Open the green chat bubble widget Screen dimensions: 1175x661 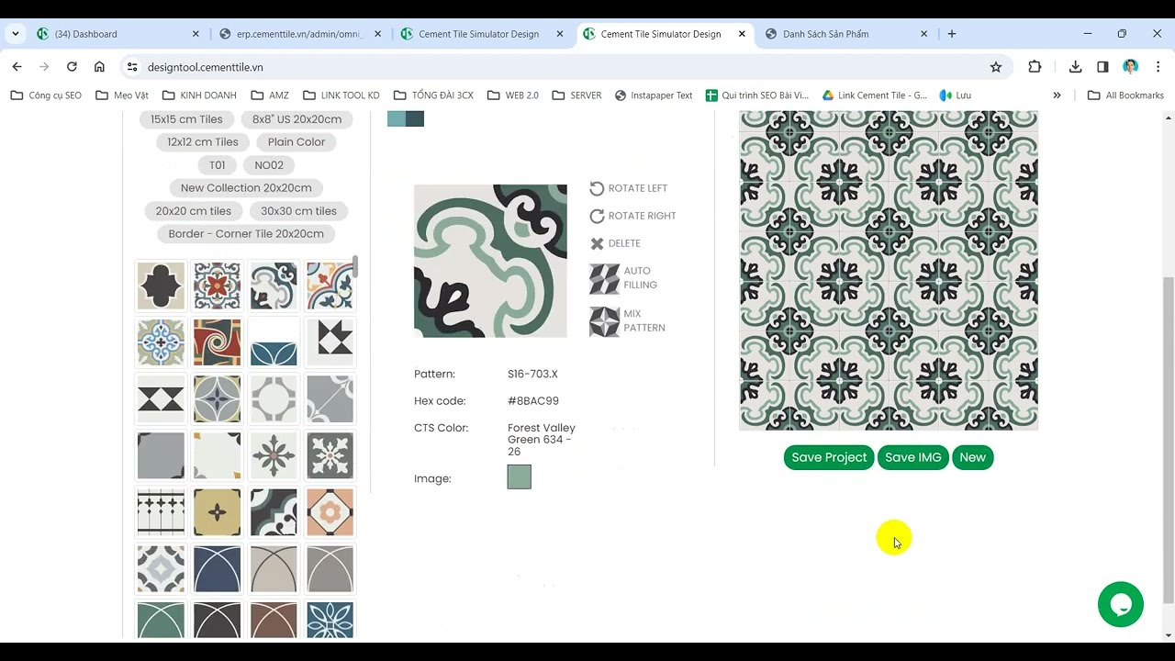tap(1120, 604)
